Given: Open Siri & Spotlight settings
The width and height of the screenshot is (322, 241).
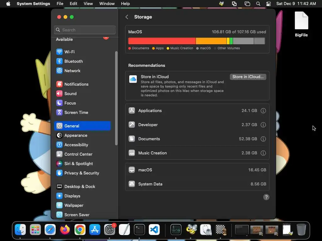Looking at the screenshot, I should [x=82, y=164].
